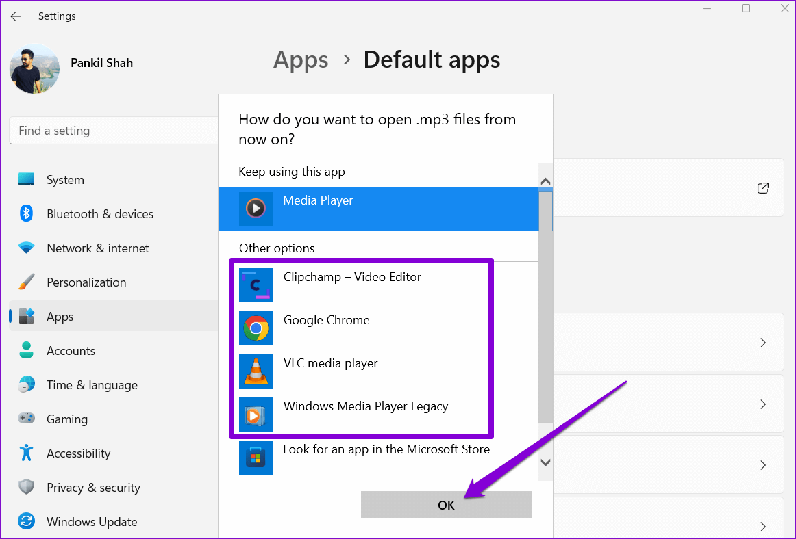The width and height of the screenshot is (796, 539).
Task: Select Windows Media Player Legacy icon
Action: (256, 415)
